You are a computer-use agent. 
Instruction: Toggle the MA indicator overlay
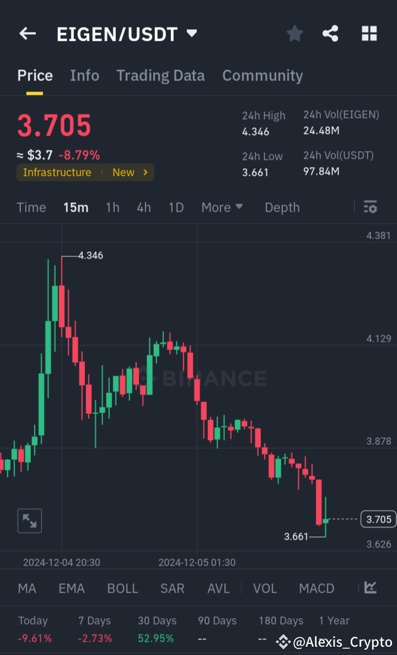(26, 588)
